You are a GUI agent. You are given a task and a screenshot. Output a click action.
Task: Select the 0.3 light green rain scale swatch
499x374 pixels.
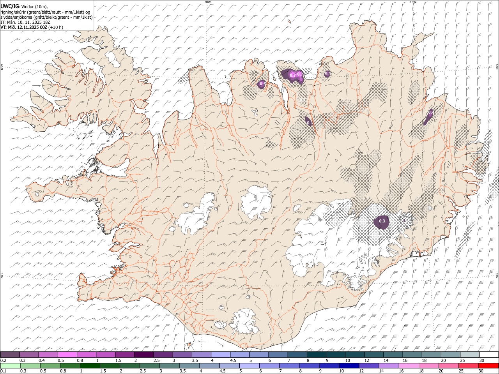pos(30,365)
